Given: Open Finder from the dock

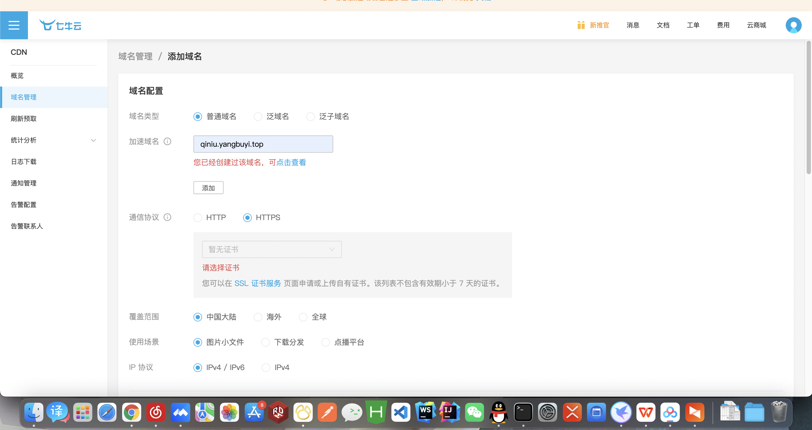Looking at the screenshot, I should click(x=34, y=412).
